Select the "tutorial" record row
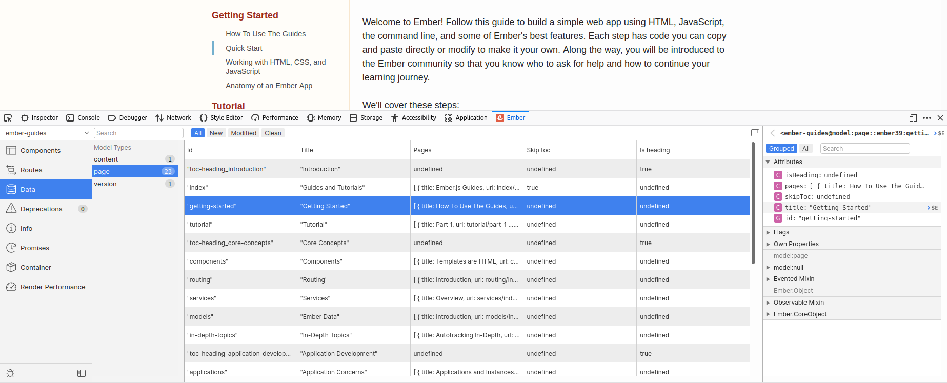This screenshot has width=947, height=383. [467, 225]
